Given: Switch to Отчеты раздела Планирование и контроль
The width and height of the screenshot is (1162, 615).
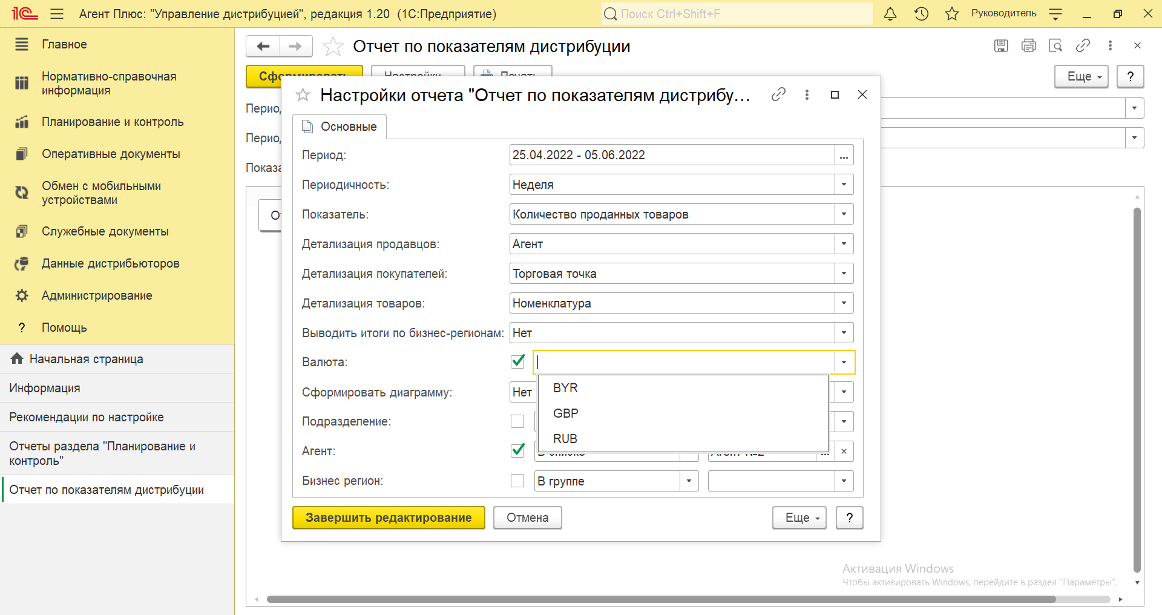Looking at the screenshot, I should pyautogui.click(x=117, y=453).
